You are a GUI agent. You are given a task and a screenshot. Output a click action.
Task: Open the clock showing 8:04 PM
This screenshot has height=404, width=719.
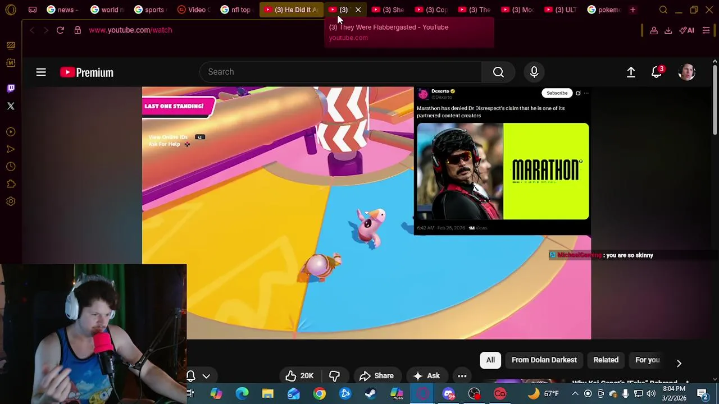pos(674,393)
